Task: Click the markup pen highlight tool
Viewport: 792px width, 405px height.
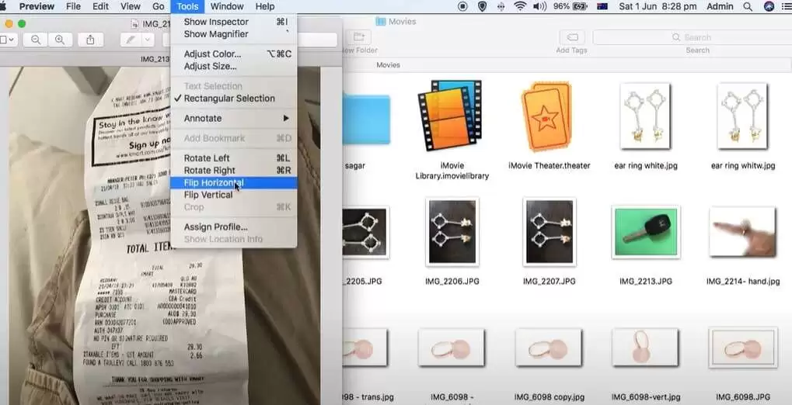Action: [129, 39]
